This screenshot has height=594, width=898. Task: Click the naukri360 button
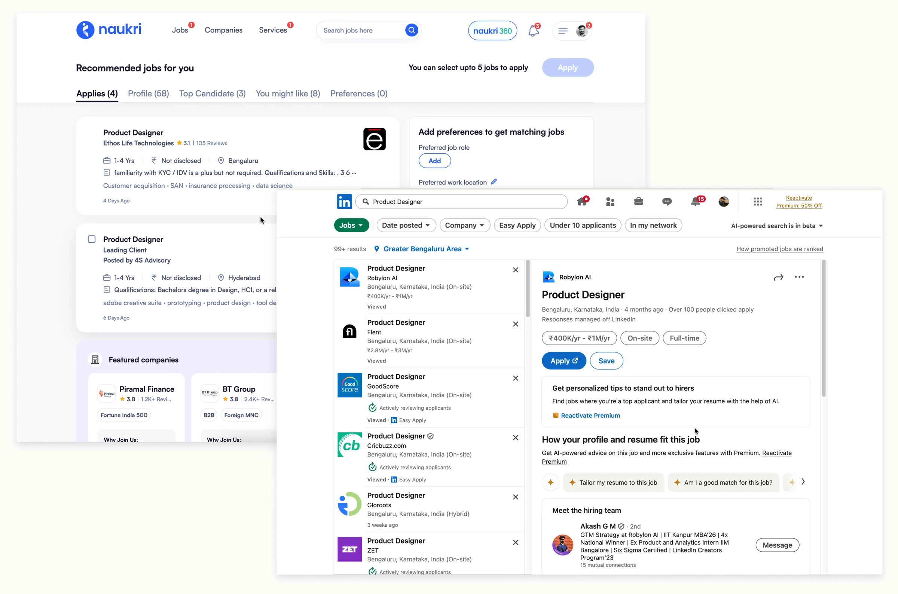[492, 31]
